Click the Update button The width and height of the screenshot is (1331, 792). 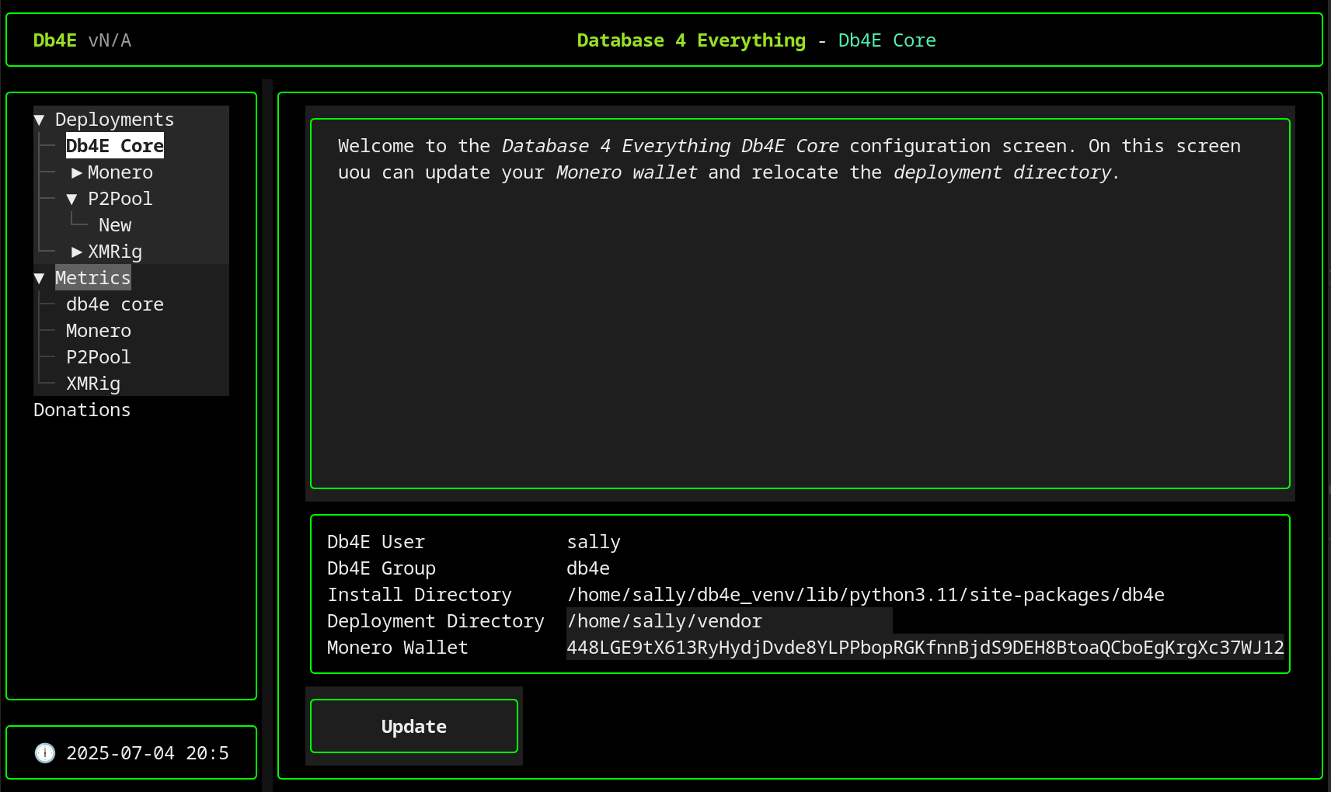point(414,726)
